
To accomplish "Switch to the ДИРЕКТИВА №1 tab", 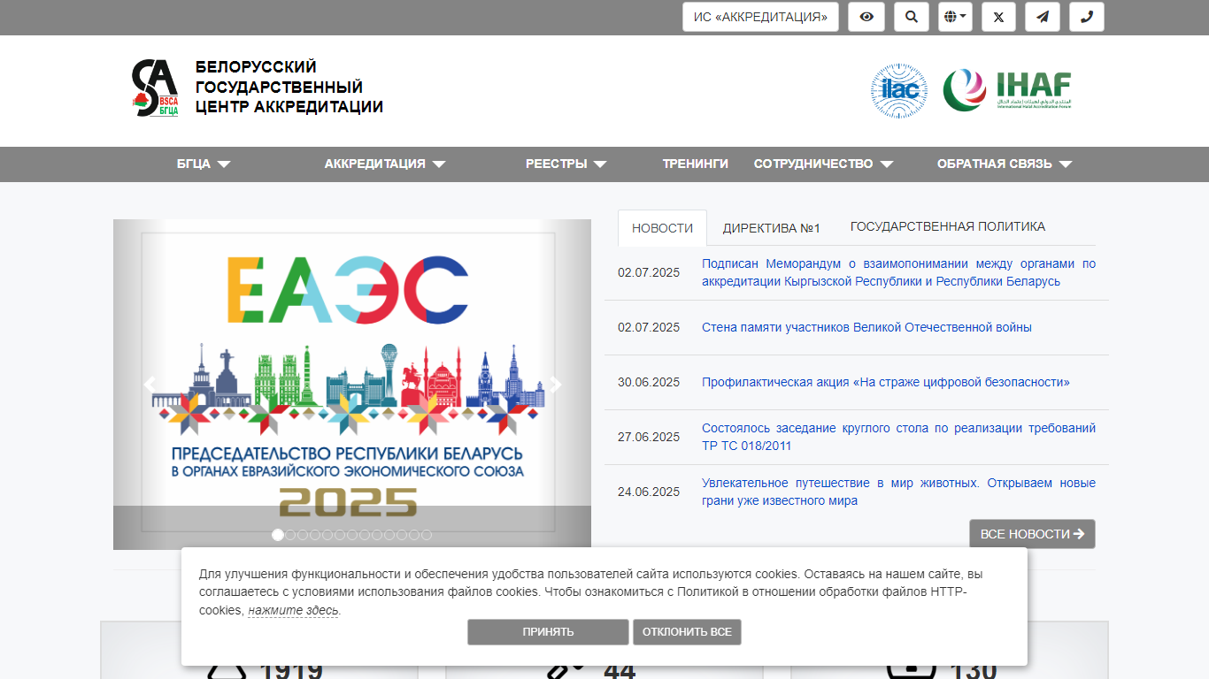I will [772, 228].
